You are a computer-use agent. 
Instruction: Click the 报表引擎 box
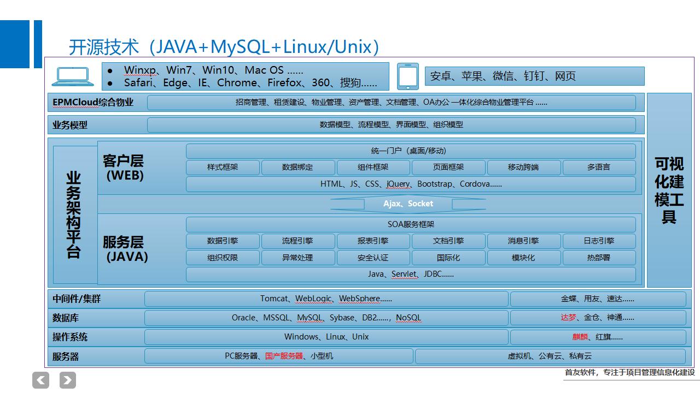(373, 241)
